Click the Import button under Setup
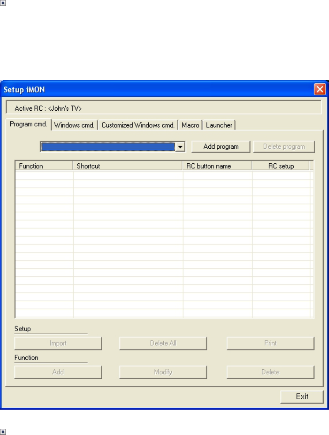 coord(58,344)
